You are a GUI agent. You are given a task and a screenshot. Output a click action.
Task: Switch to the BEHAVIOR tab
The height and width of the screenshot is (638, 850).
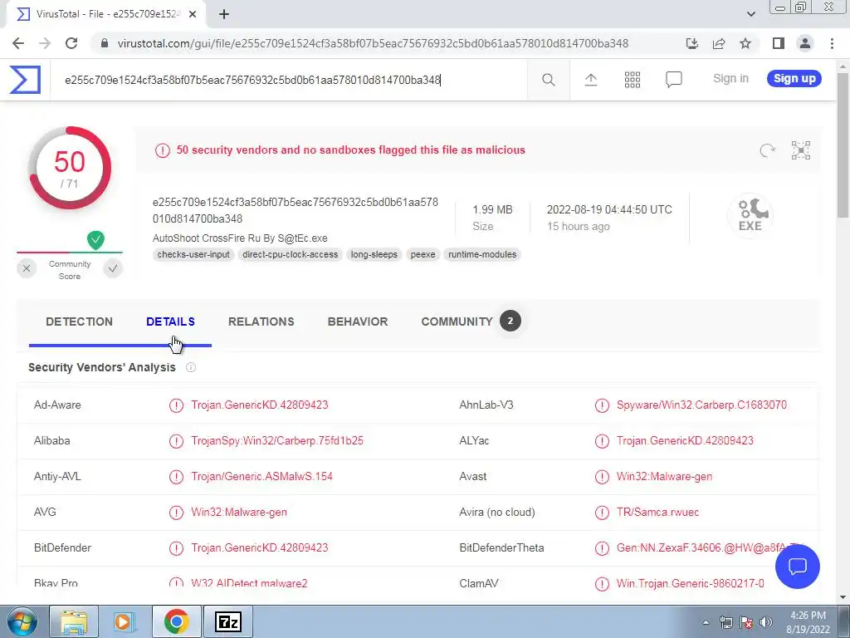pos(358,321)
